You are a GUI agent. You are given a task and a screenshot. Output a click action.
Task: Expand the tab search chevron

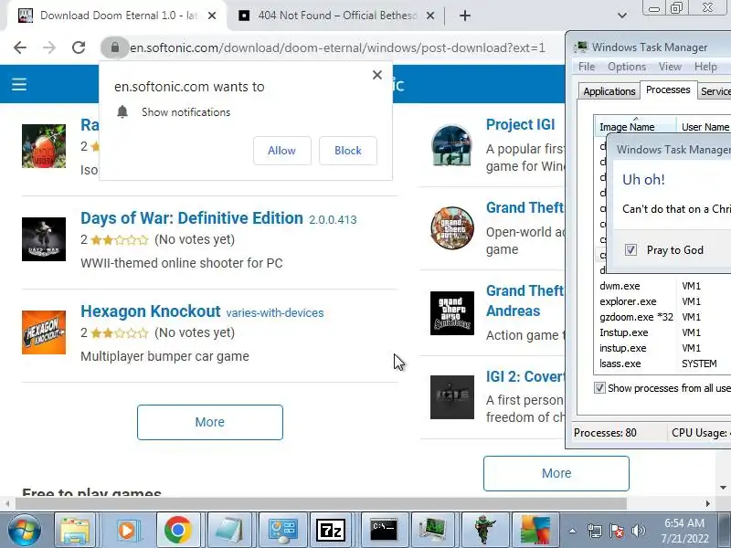(x=622, y=16)
